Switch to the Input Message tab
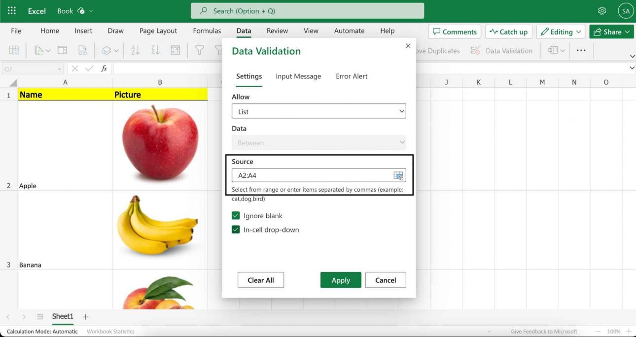Viewport: 636px width, 337px height. [x=298, y=76]
